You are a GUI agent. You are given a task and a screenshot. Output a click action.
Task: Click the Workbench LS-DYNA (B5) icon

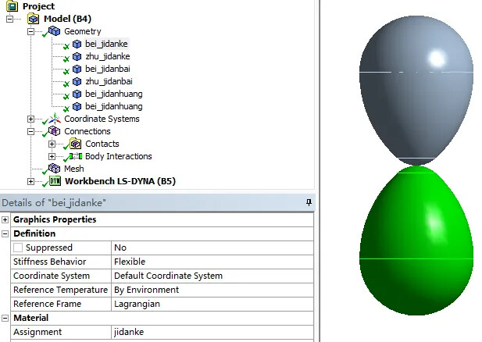54,182
